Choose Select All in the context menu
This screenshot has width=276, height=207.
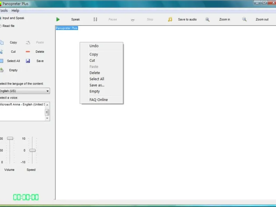(101, 79)
